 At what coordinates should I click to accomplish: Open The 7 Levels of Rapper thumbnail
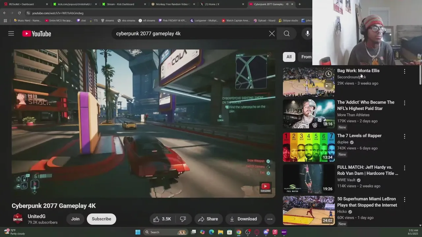tap(309, 147)
